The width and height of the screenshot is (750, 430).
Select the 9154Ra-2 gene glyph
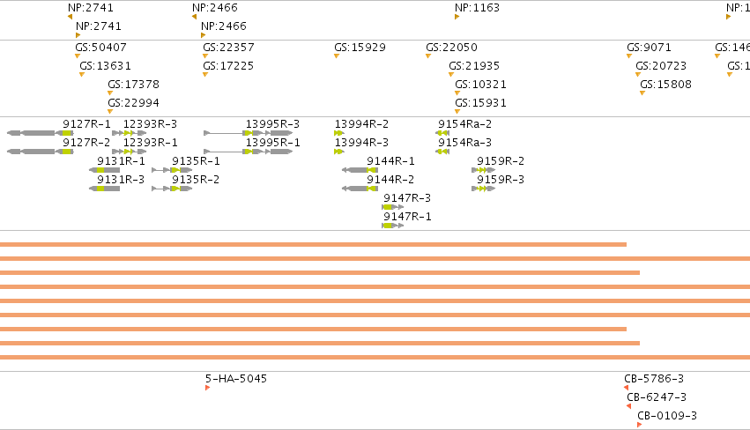click(x=442, y=133)
